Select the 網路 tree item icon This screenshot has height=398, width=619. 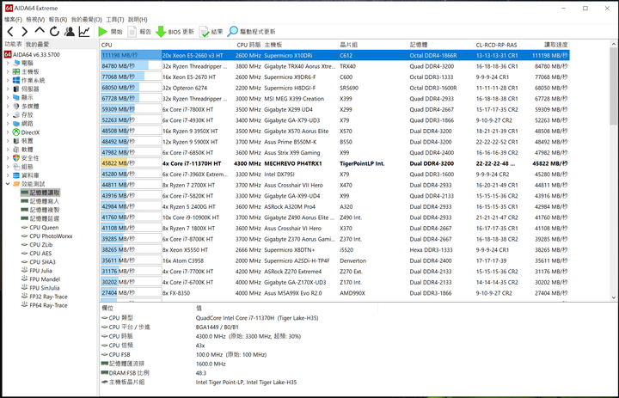tap(16, 124)
